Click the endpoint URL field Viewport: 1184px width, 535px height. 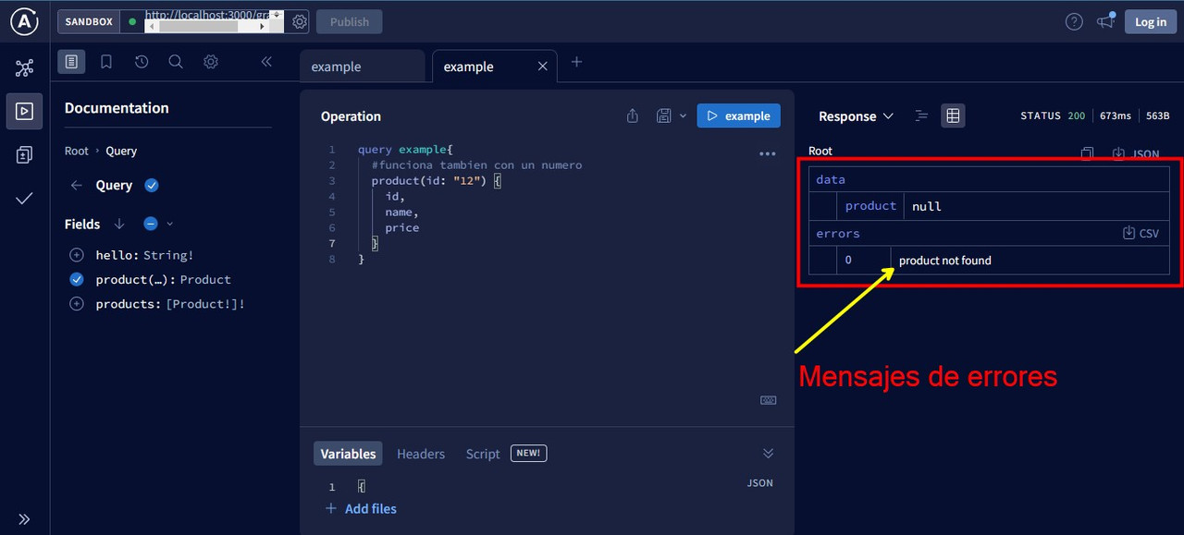pyautogui.click(x=215, y=21)
